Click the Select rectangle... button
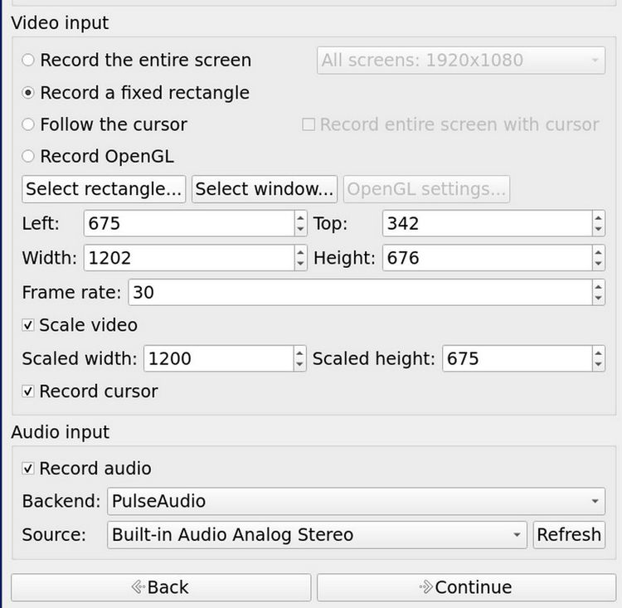Screen dimensions: 622x608 point(104,189)
